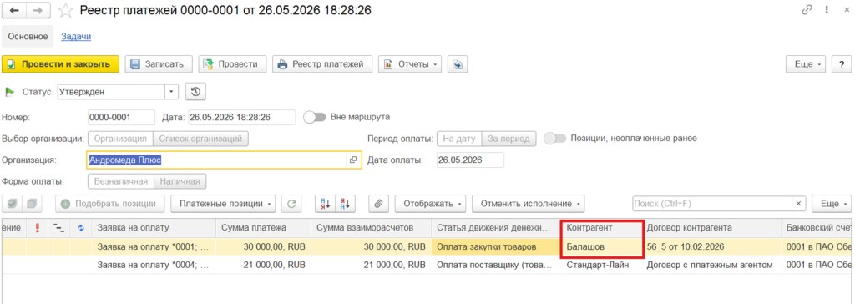The image size is (855, 304).
Task: Expand Отменить исполнение dropdown
Action: tap(528, 204)
